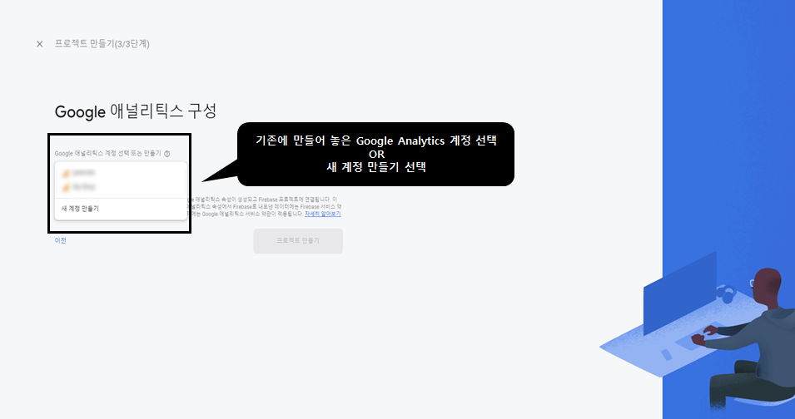795x419 pixels.
Task: Close the project creation wizard with X
Action: click(40, 44)
